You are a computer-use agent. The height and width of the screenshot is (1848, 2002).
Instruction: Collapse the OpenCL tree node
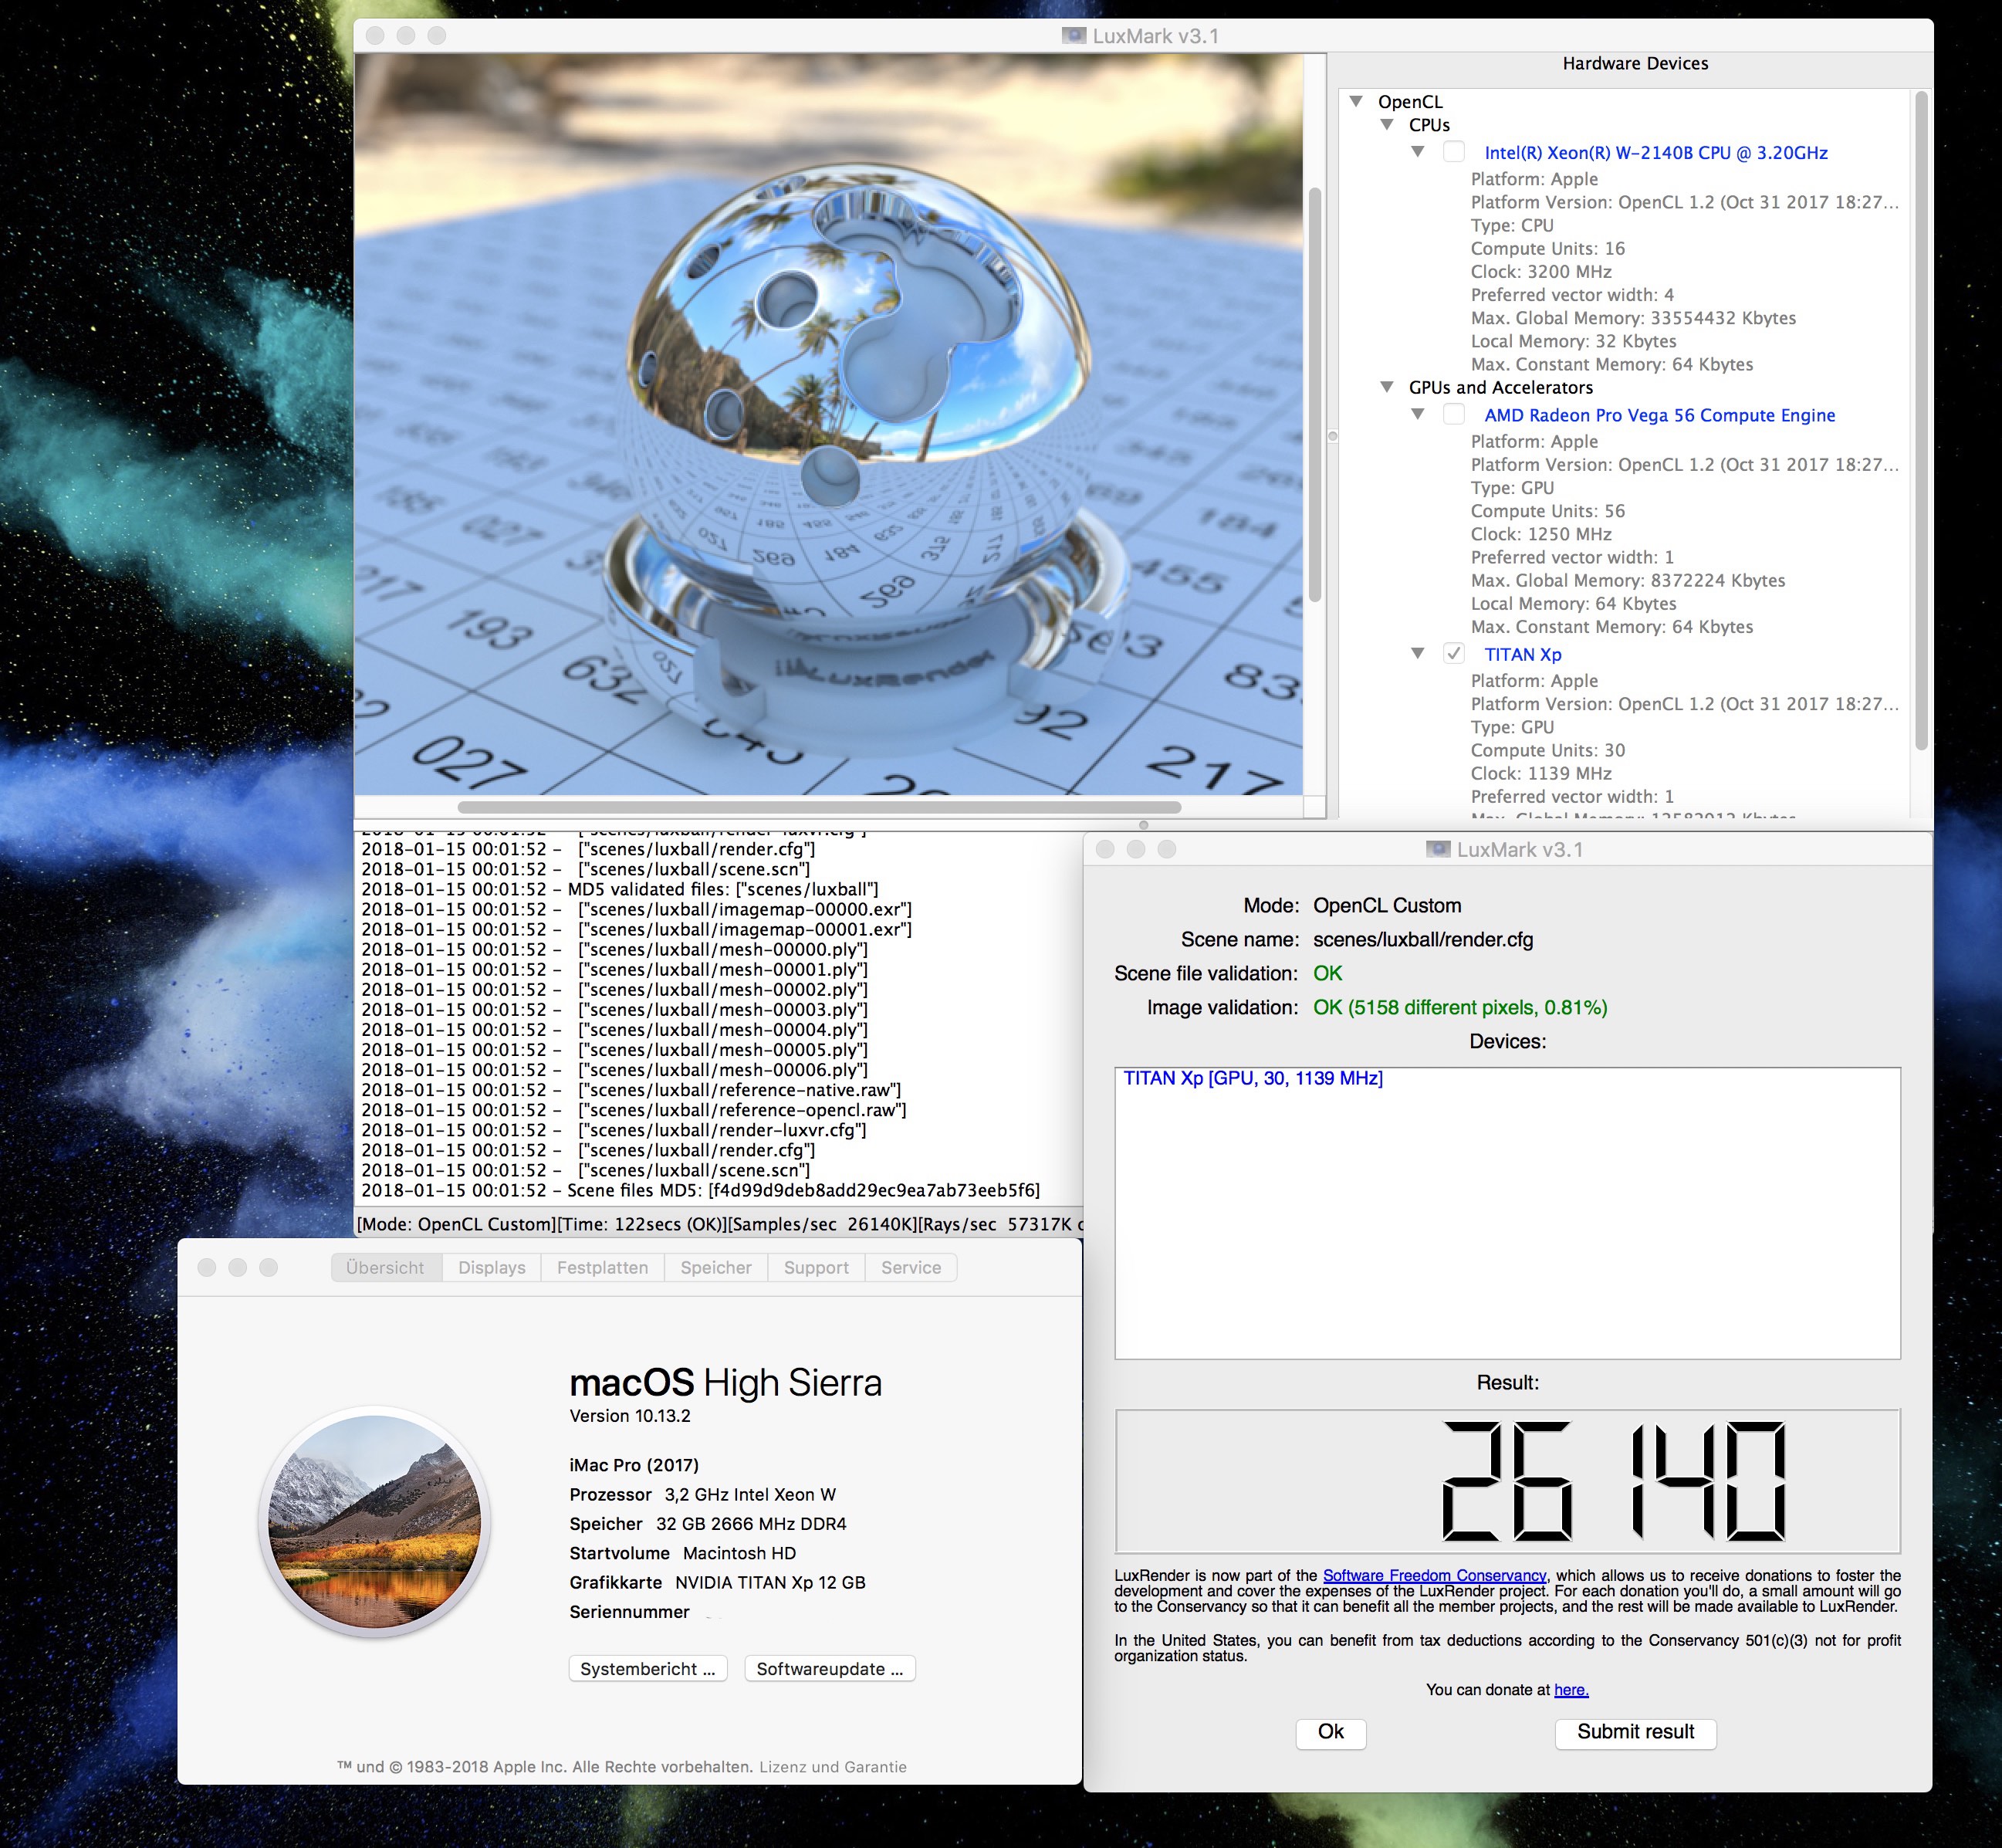(1356, 101)
